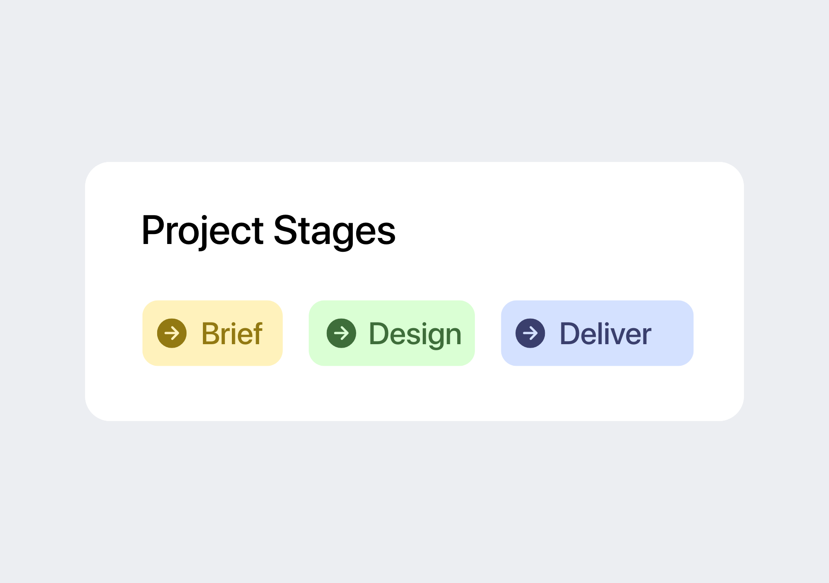Image resolution: width=829 pixels, height=583 pixels.
Task: Click the Project Stages heading
Action: [x=268, y=231]
